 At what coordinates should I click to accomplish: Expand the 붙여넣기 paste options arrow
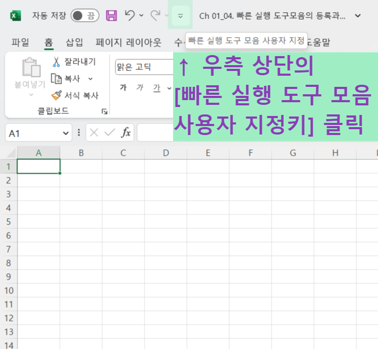pyautogui.click(x=31, y=95)
